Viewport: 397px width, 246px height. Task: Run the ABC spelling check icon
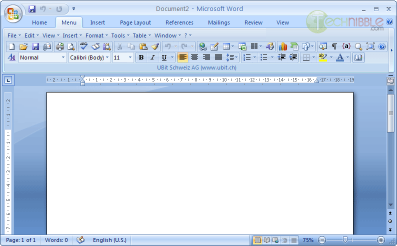(x=83, y=46)
